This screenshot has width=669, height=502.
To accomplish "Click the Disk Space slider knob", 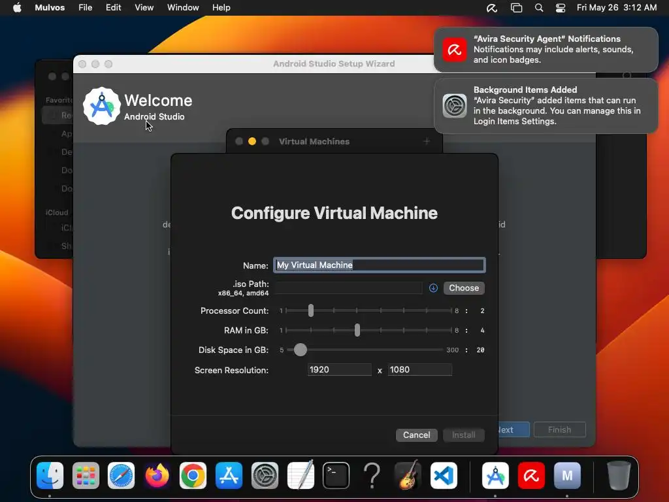I will [x=301, y=350].
